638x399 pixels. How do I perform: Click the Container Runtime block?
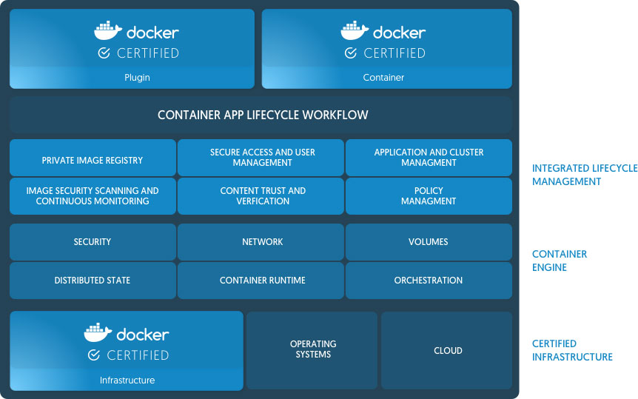tap(261, 281)
